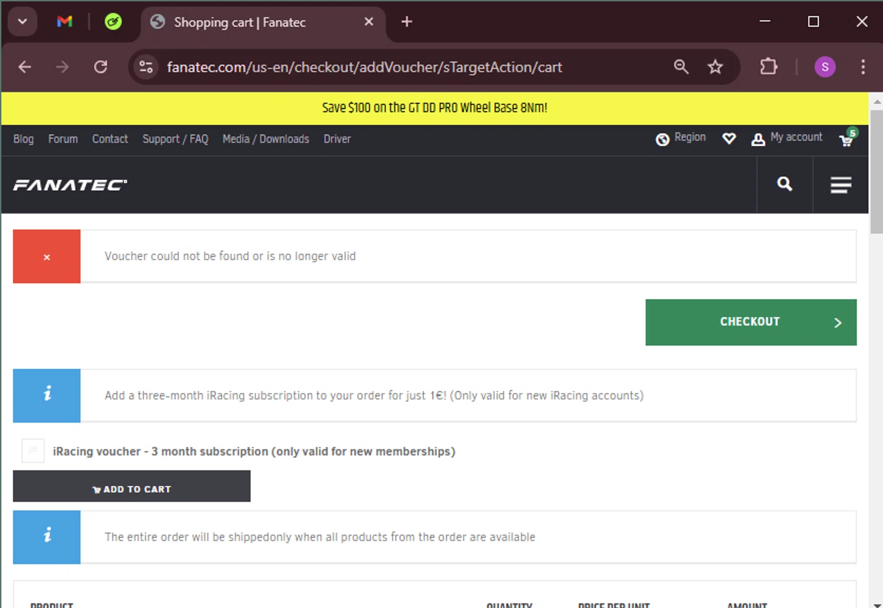
Task: Open the tab search dropdown arrow
Action: 22,22
